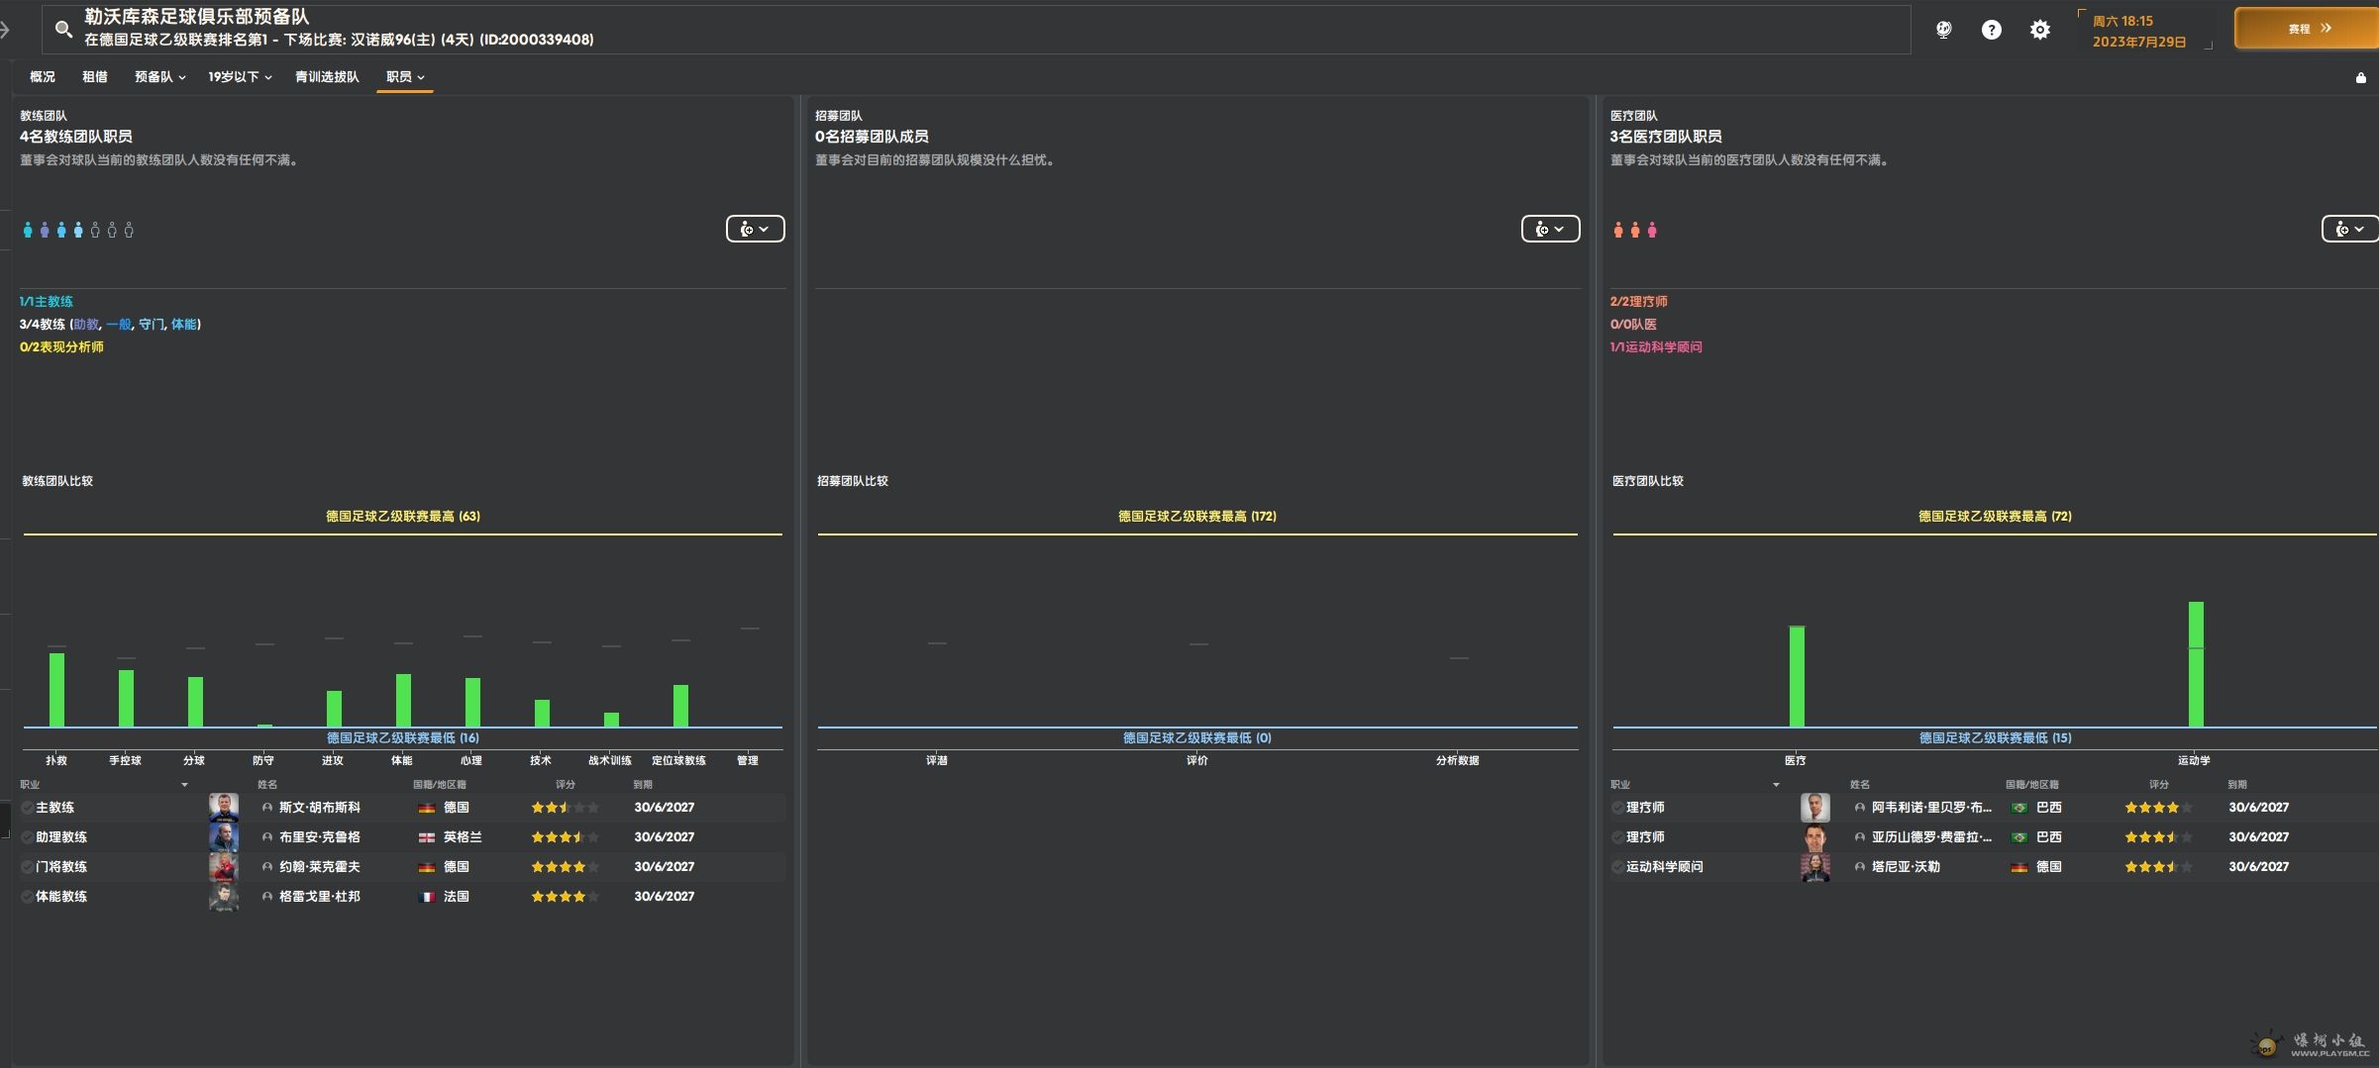The height and width of the screenshot is (1068, 2379).
Task: Click Germany flag in 主教练 row
Action: click(427, 808)
